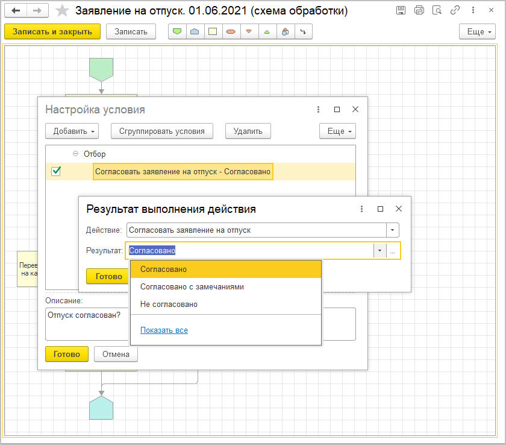The image size is (506, 445).
Task: Open the Добавить dropdown button
Action: pyautogui.click(x=72, y=131)
